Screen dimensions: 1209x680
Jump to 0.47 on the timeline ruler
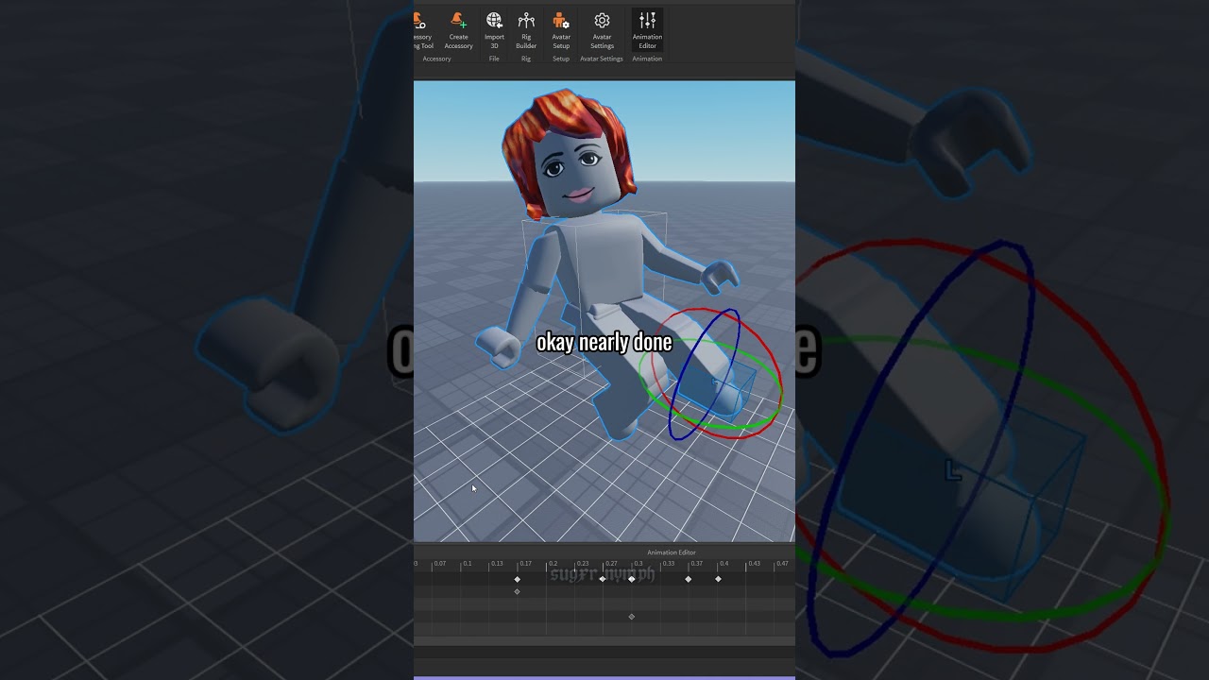click(782, 564)
